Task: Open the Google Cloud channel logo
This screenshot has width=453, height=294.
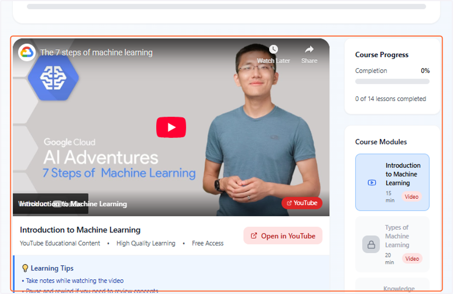Action: (27, 52)
